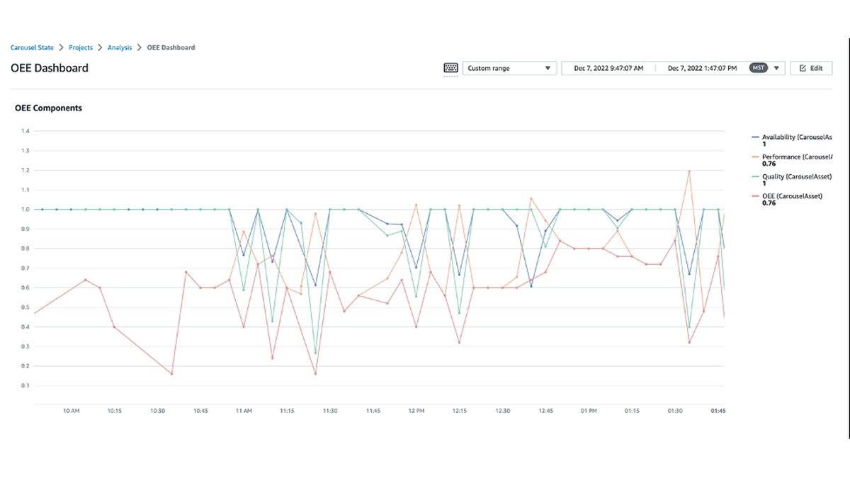This screenshot has height=478, width=850.
Task: Open the Analysis breadcrumb link
Action: click(x=120, y=47)
